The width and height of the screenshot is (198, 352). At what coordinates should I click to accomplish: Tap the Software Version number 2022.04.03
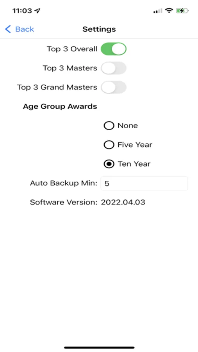(x=123, y=202)
